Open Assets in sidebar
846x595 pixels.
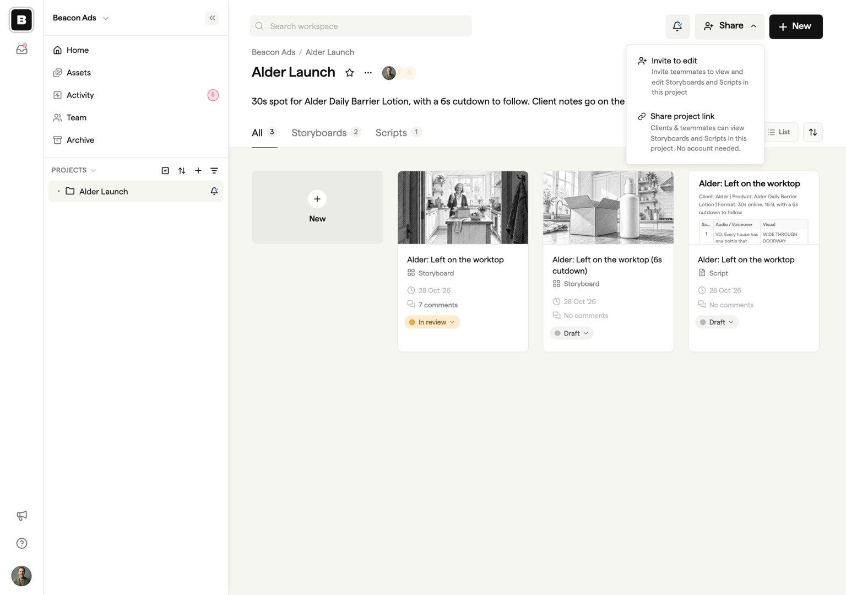tap(135, 73)
